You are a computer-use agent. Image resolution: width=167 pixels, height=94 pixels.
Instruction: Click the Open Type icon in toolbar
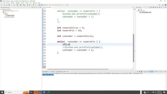[33, 5]
